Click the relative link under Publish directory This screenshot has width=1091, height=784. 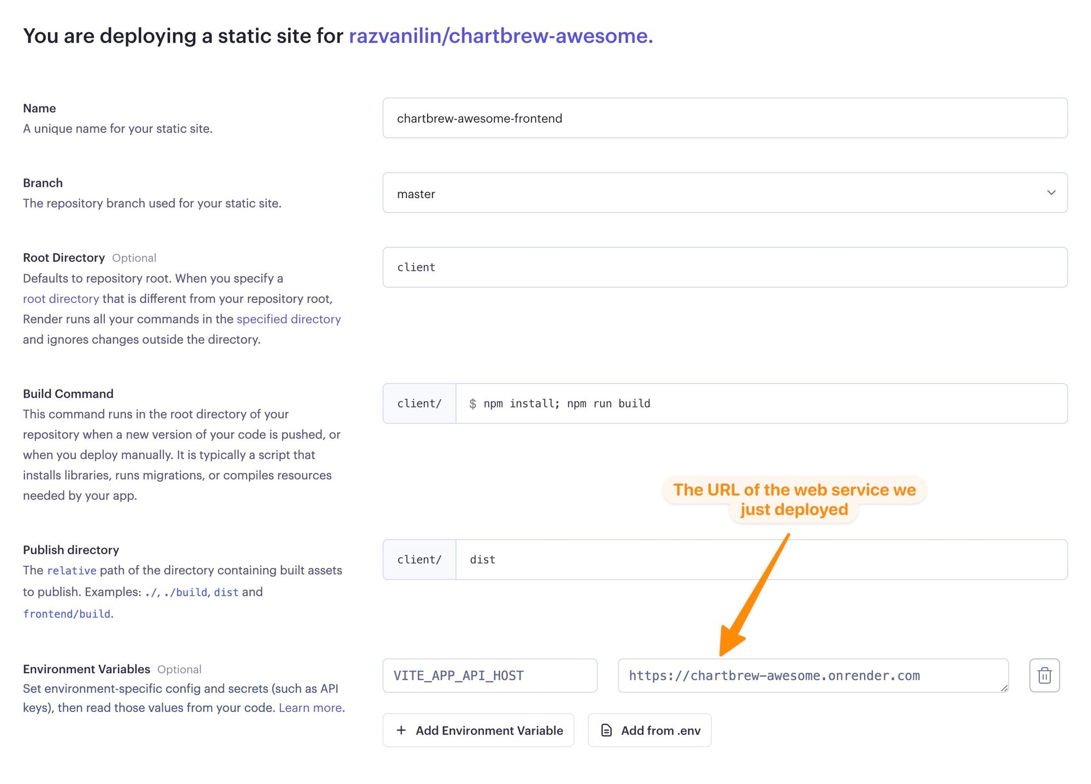tap(71, 570)
